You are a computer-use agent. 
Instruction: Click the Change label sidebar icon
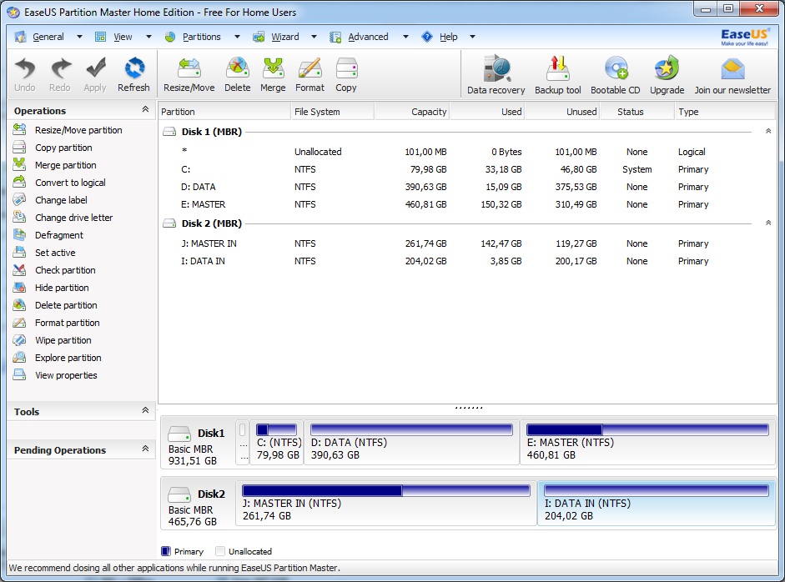pyautogui.click(x=19, y=199)
